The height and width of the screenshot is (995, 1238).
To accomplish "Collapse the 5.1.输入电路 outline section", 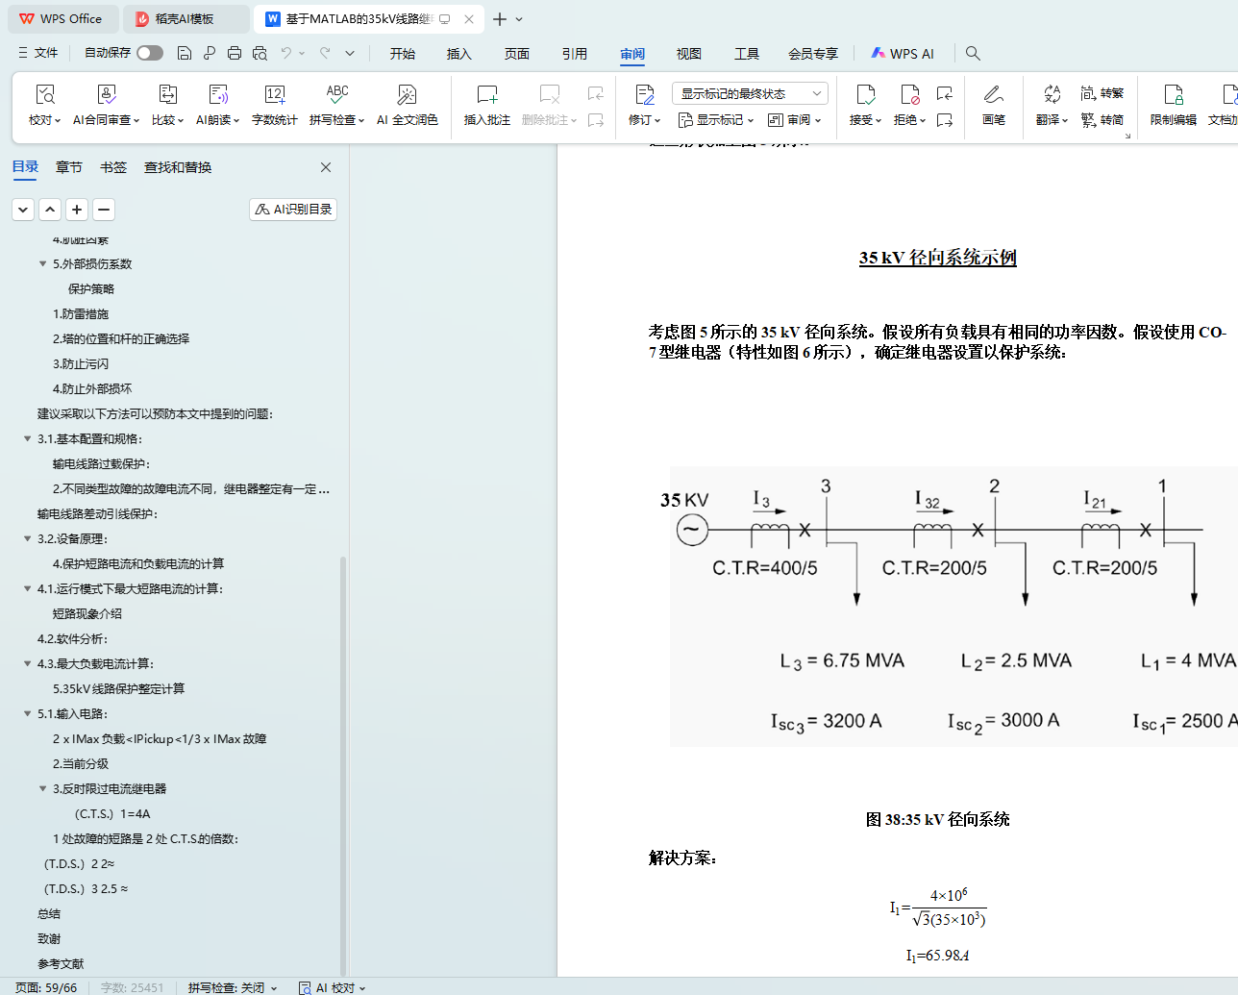I will pyautogui.click(x=27, y=713).
